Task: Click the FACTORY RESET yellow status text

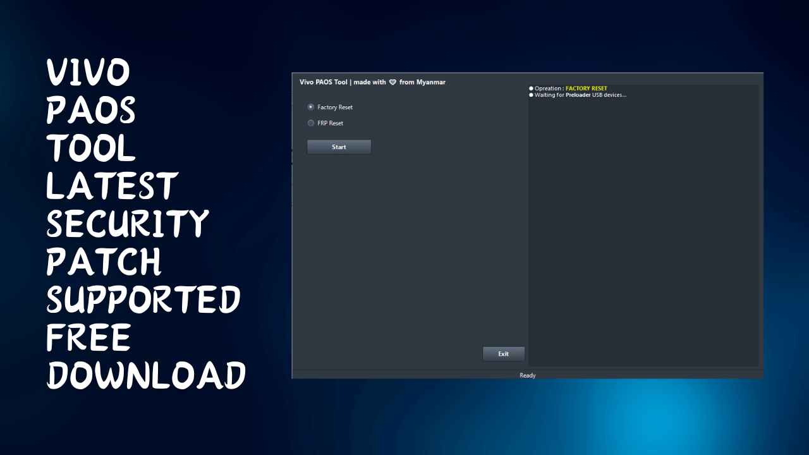Action: coord(585,88)
